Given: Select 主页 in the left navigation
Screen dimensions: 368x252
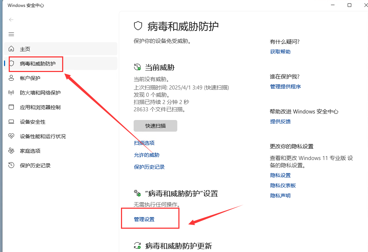Looking at the screenshot, I should tap(25, 49).
